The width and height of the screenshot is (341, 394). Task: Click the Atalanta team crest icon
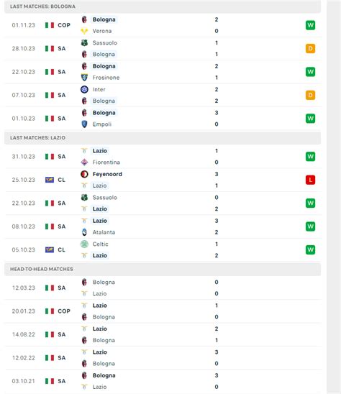(84, 232)
